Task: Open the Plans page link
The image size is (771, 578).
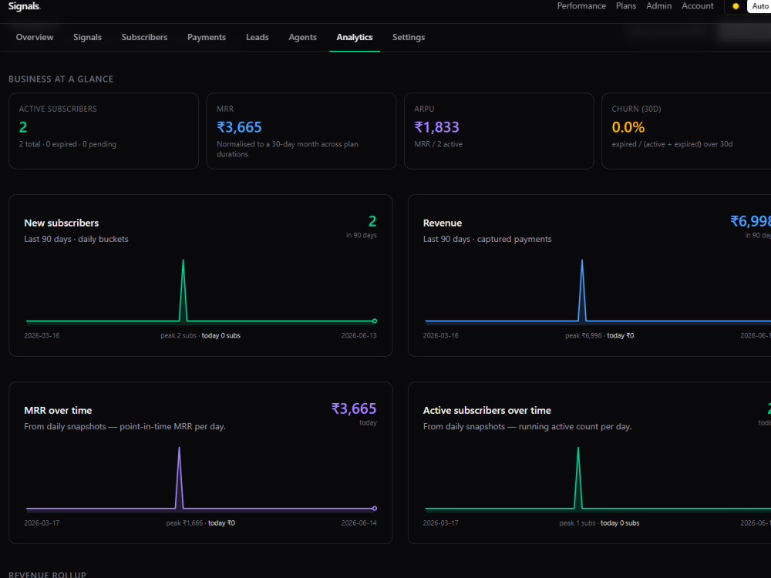Action: point(626,6)
